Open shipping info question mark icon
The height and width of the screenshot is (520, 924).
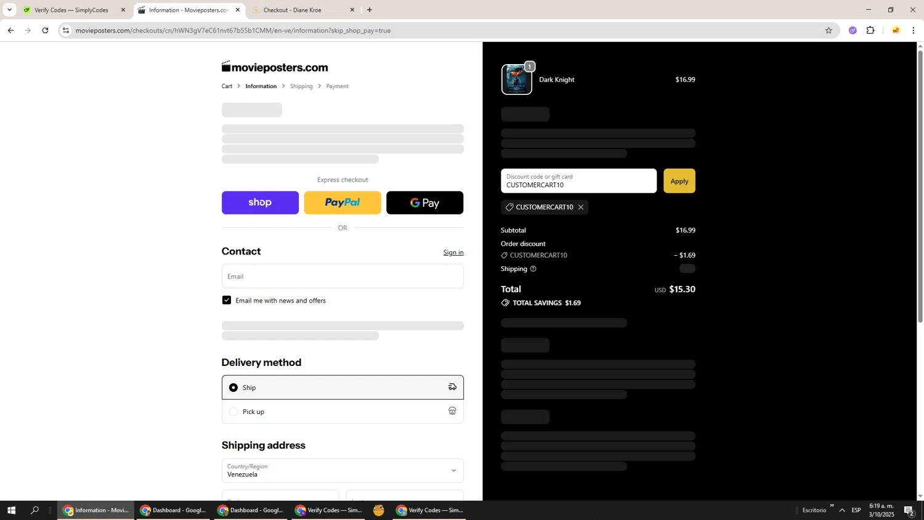[533, 269]
